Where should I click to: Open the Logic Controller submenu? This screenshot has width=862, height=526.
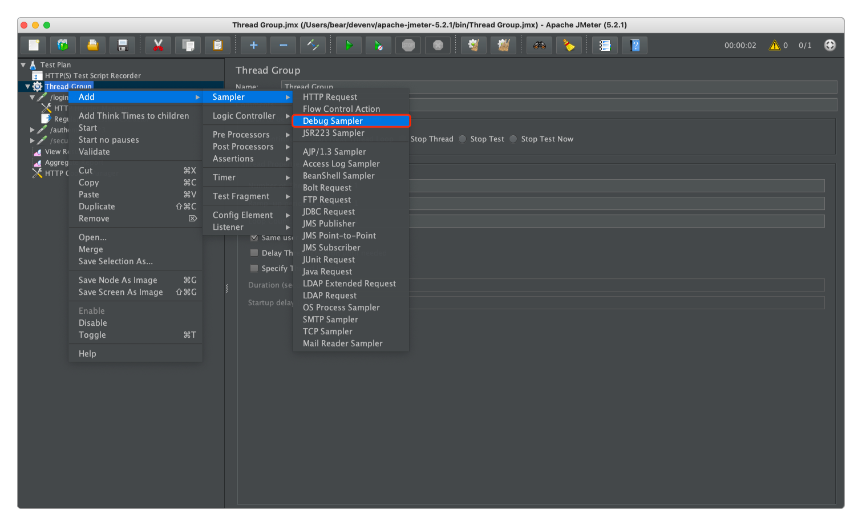[247, 116]
